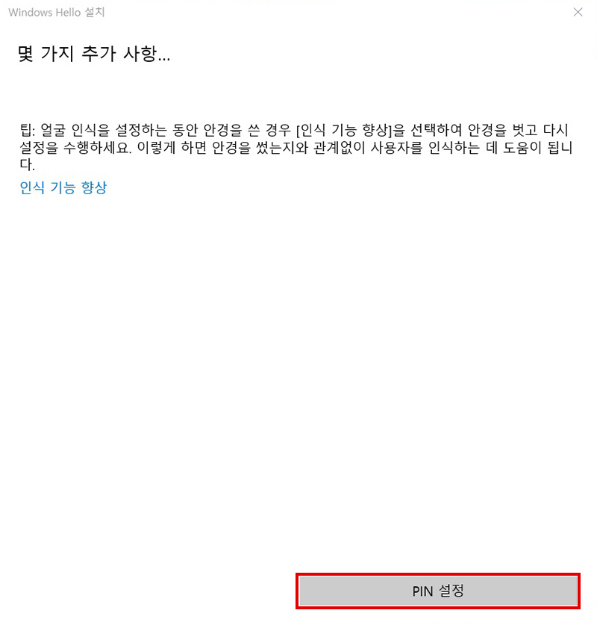Open the 인식 기능 향상 link

point(63,187)
